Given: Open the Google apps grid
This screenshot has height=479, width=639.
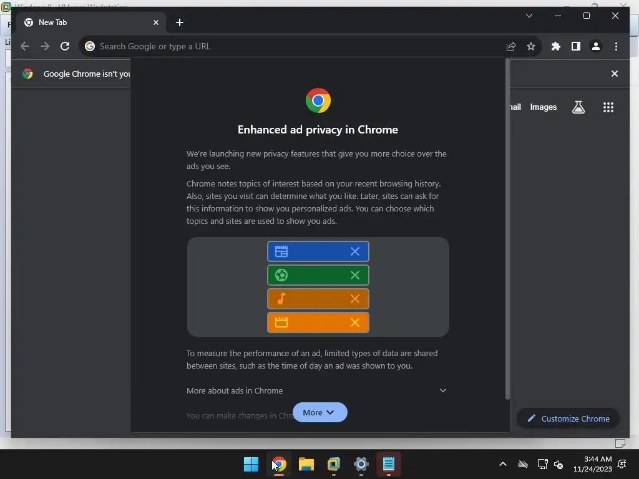Looking at the screenshot, I should pos(608,107).
